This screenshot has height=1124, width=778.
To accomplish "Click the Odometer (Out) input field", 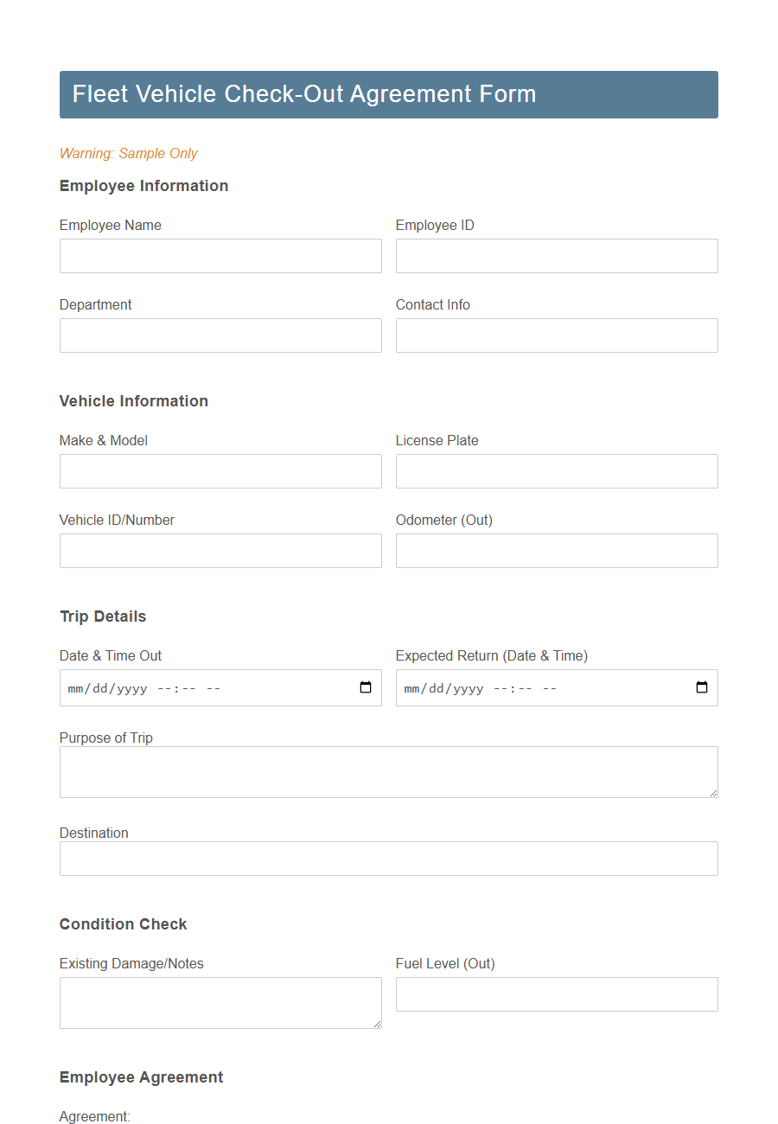I will pyautogui.click(x=557, y=551).
